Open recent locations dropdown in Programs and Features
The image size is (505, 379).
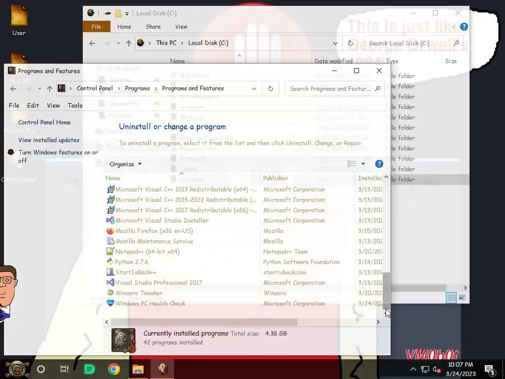(39, 89)
